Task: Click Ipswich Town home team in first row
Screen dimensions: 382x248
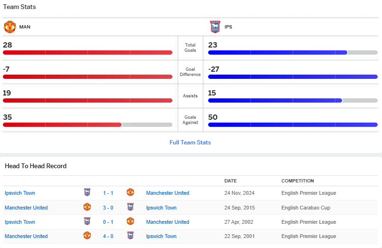Action: click(20, 193)
